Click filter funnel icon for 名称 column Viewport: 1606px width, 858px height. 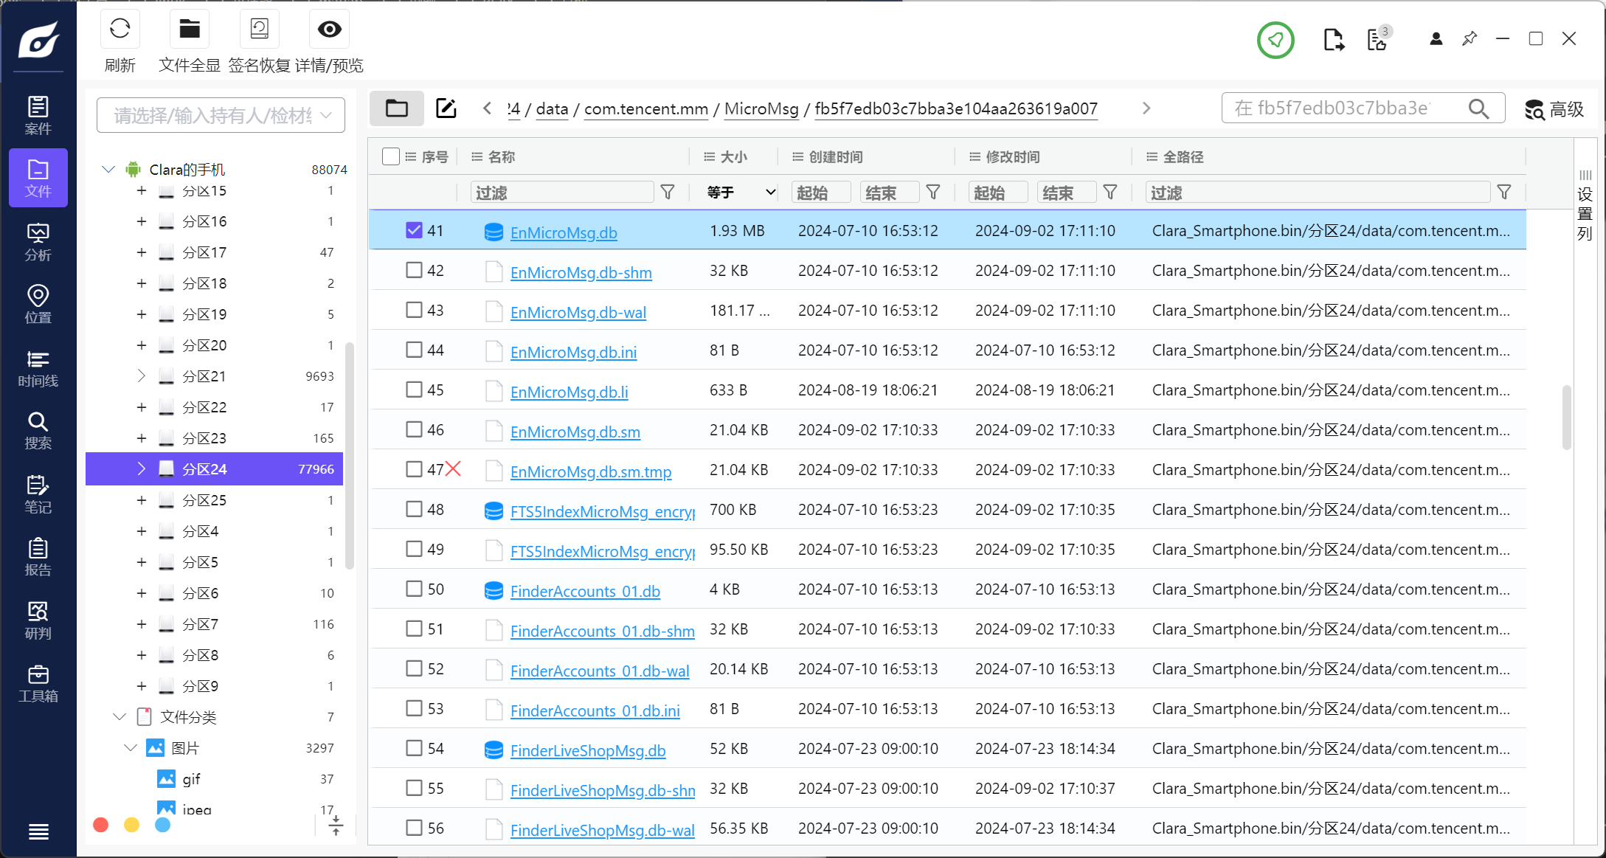click(668, 193)
